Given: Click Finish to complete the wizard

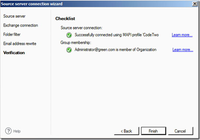Looking at the screenshot, I should point(154,131).
